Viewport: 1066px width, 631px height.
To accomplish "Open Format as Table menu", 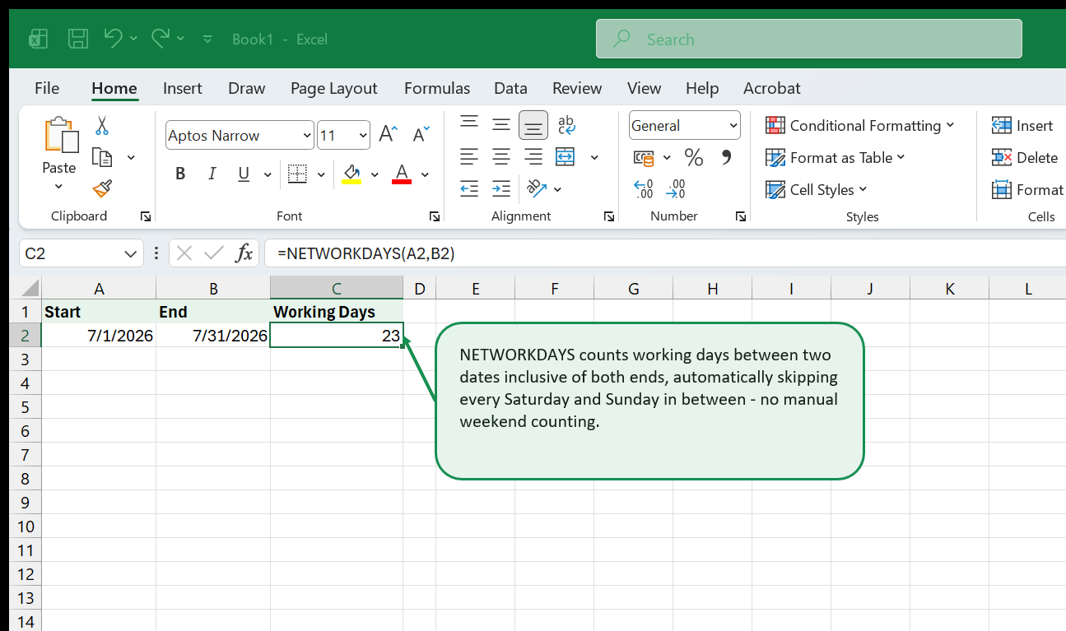I will [x=835, y=157].
